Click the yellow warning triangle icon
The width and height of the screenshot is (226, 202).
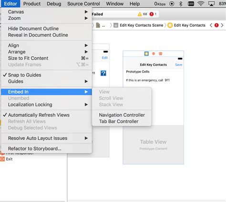pyautogui.click(x=140, y=14)
